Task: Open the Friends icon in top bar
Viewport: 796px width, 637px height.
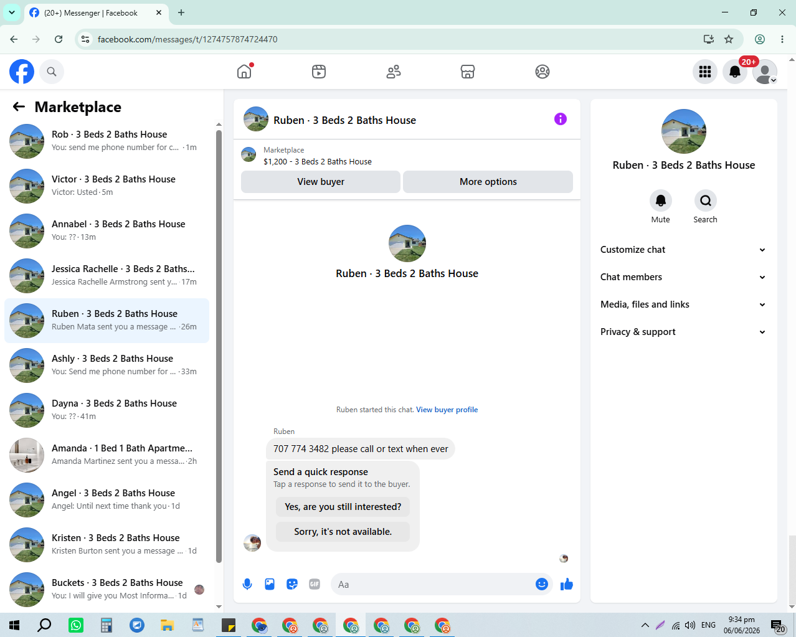Action: click(394, 72)
